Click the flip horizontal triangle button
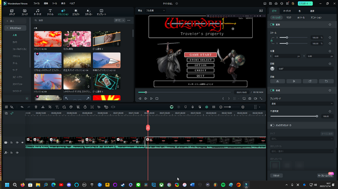 (277, 81)
